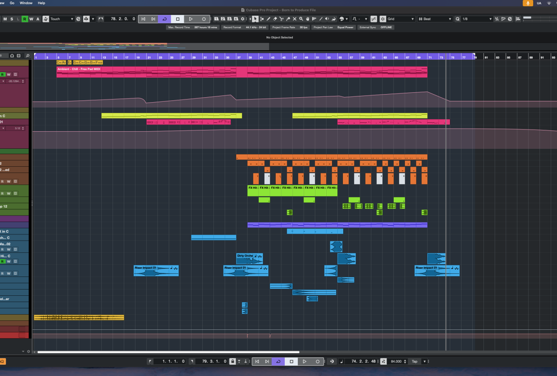
Task: Open the Grid snap type dropdown
Action: tap(401, 19)
